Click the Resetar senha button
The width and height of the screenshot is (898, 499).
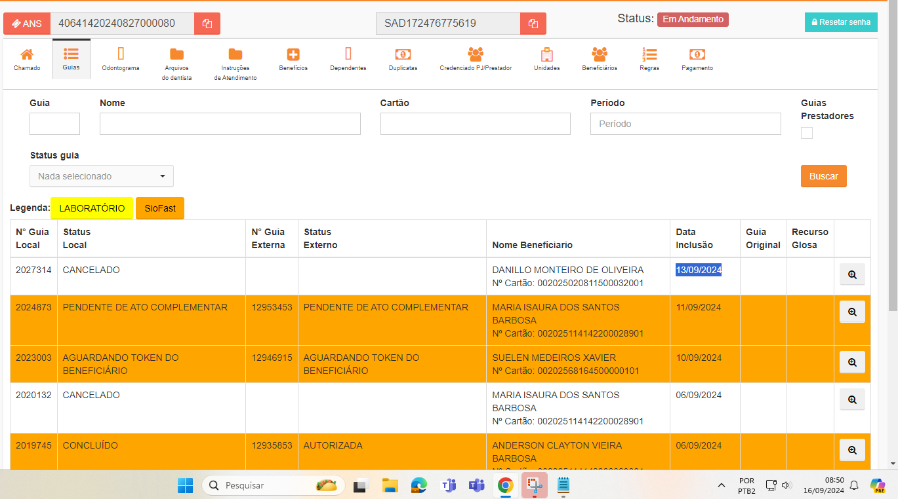click(841, 22)
